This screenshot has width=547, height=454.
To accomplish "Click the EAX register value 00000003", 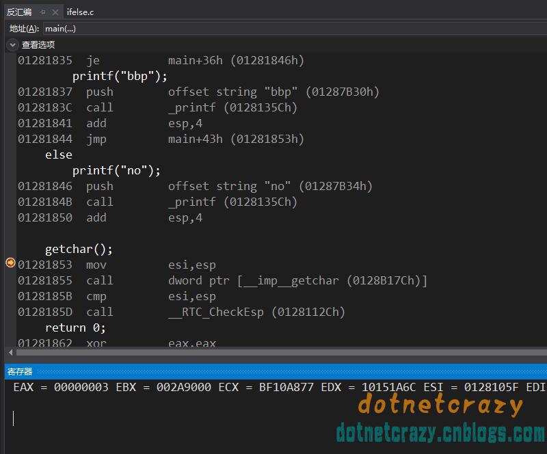I will pos(81,388).
